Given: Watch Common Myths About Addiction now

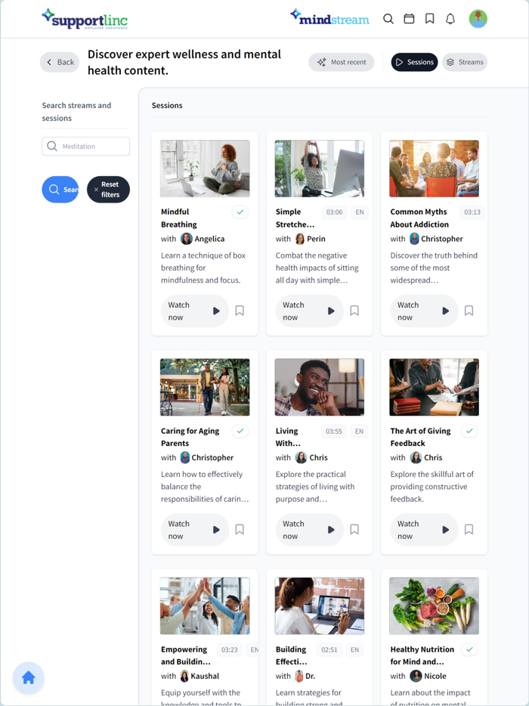Looking at the screenshot, I should point(424,311).
